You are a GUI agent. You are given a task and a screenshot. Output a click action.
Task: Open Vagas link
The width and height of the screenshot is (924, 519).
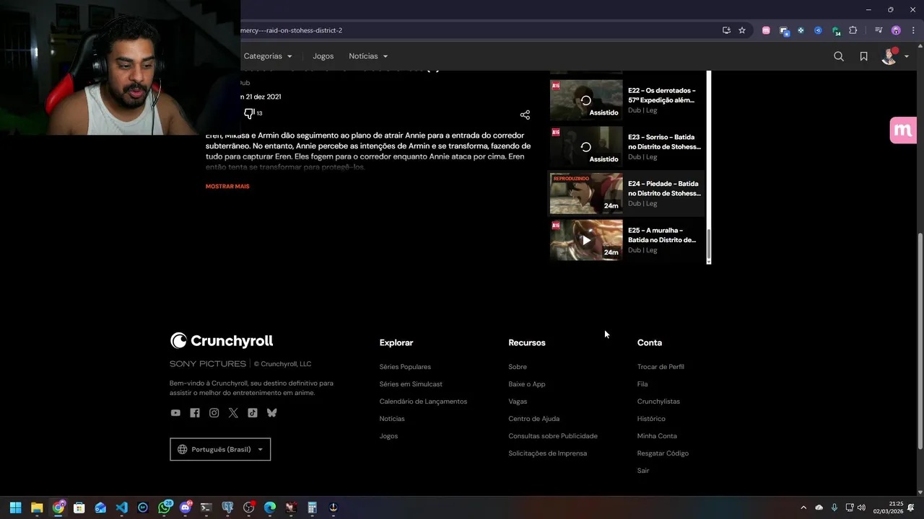518,402
